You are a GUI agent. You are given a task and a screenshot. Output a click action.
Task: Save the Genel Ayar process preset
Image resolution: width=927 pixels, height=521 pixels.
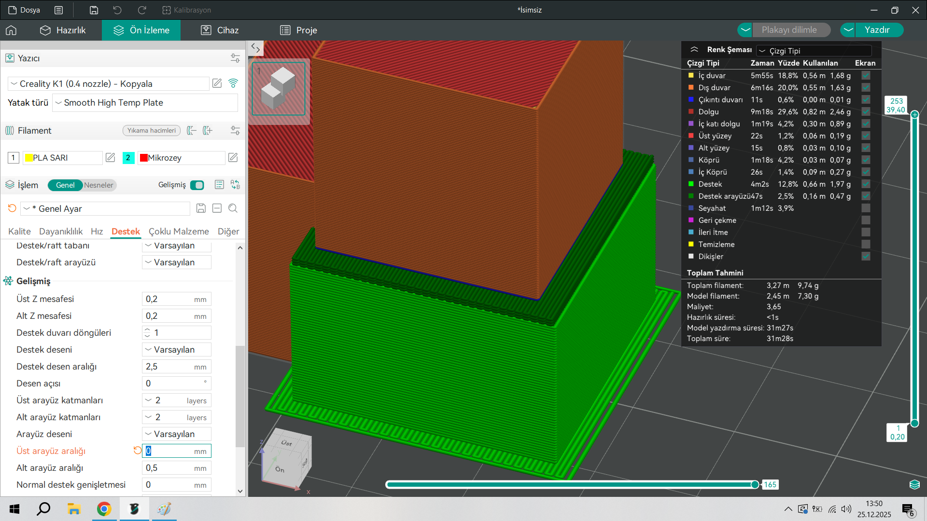click(201, 208)
